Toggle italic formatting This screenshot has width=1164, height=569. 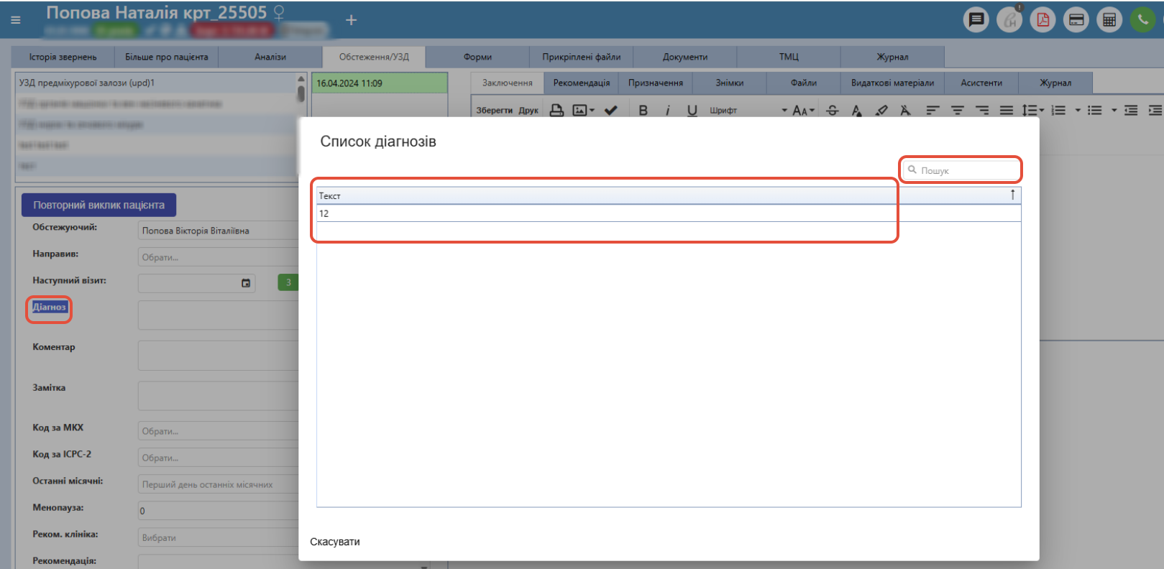tap(668, 110)
